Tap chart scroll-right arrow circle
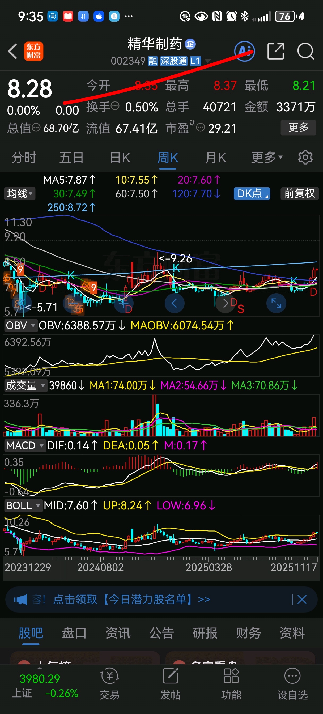 pos(226,303)
